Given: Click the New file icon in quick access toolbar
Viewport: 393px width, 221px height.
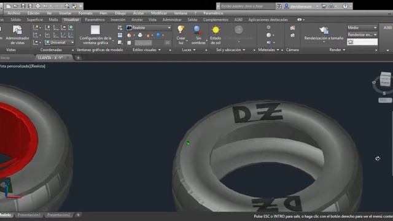Looking at the screenshot, I should (9, 6).
